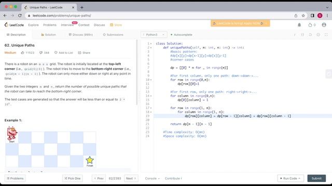Click the Add to List heart icon
The height and width of the screenshot is (186, 332).
(x=56, y=53)
